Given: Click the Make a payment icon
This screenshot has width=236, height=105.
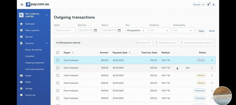Looking at the screenshot, I should 22,30.
